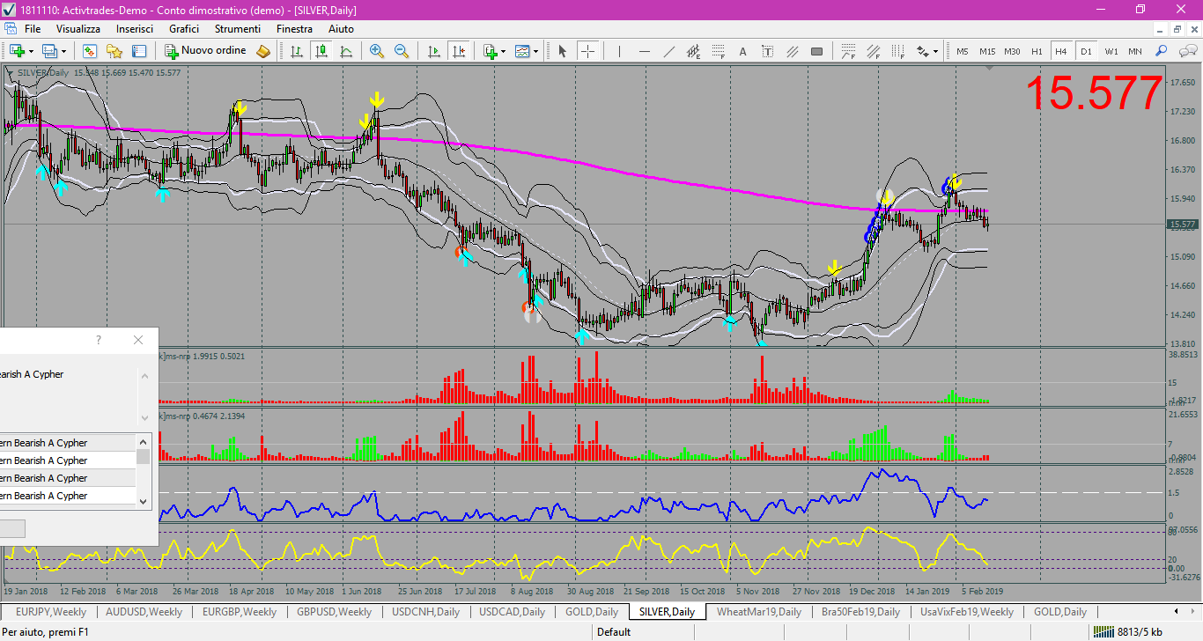The image size is (1203, 641).
Task: Open the arrows objects icon
Action: point(922,51)
